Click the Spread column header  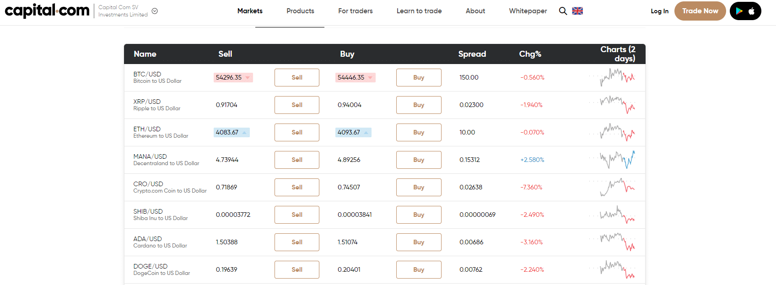tap(472, 54)
